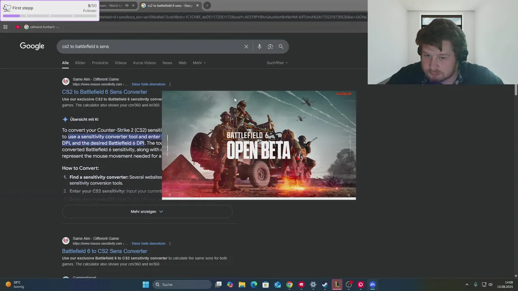This screenshot has width=518, height=291.
Task: Switch to 'Bilder' results tab
Action: (80, 63)
